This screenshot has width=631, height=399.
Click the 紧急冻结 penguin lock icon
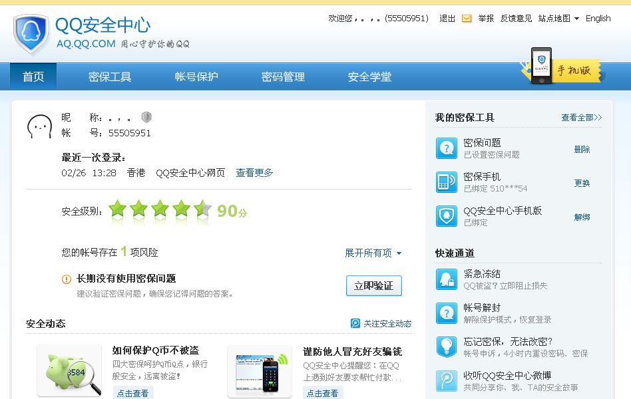point(446,279)
